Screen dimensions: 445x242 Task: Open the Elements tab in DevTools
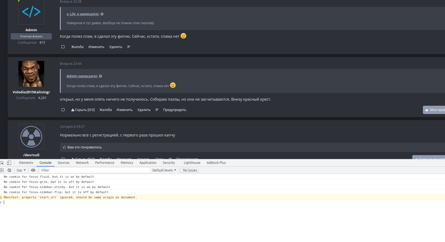click(x=26, y=163)
